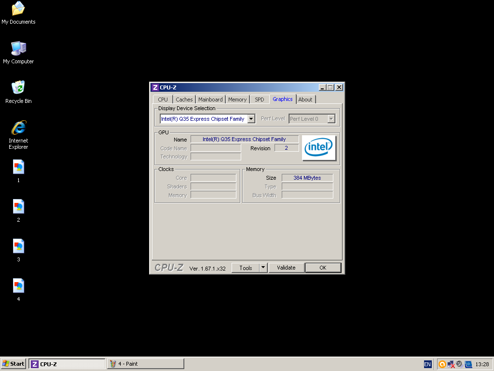Select the desktop image file named 4
The width and height of the screenshot is (494, 371).
click(x=18, y=290)
